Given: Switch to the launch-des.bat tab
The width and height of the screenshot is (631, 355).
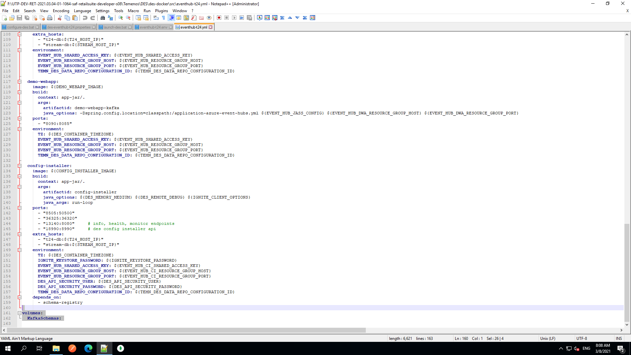Looking at the screenshot, I should coord(115,27).
